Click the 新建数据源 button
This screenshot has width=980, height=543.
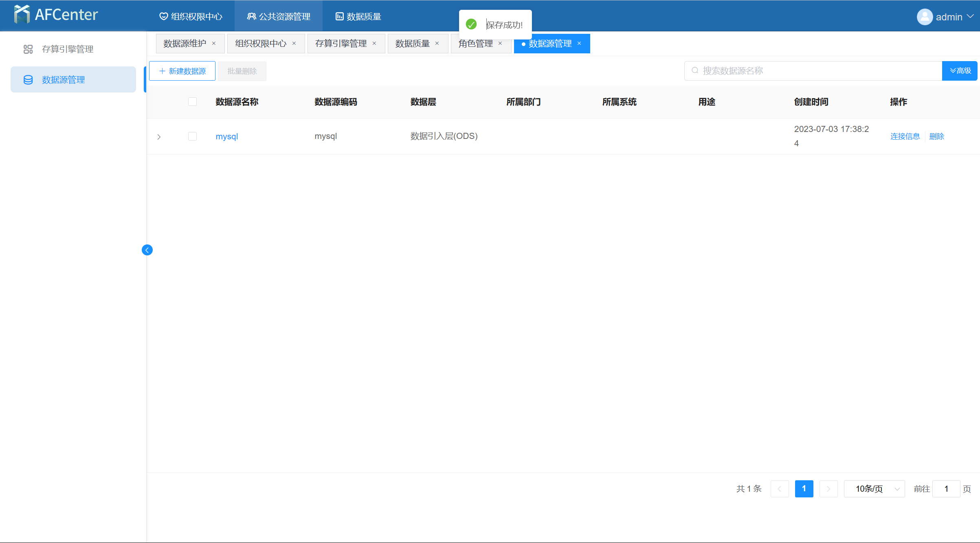pos(182,71)
